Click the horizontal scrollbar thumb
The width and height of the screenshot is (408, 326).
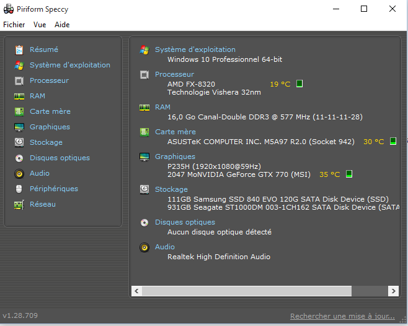coord(247,291)
